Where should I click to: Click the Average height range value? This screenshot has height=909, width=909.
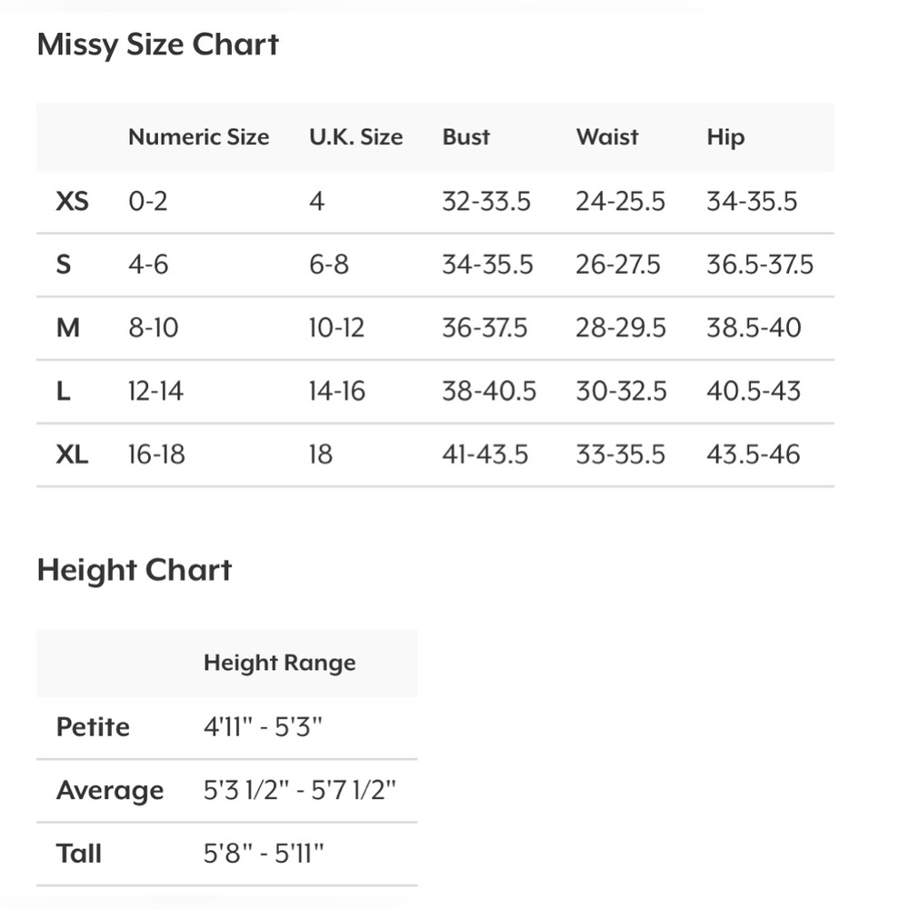300,790
